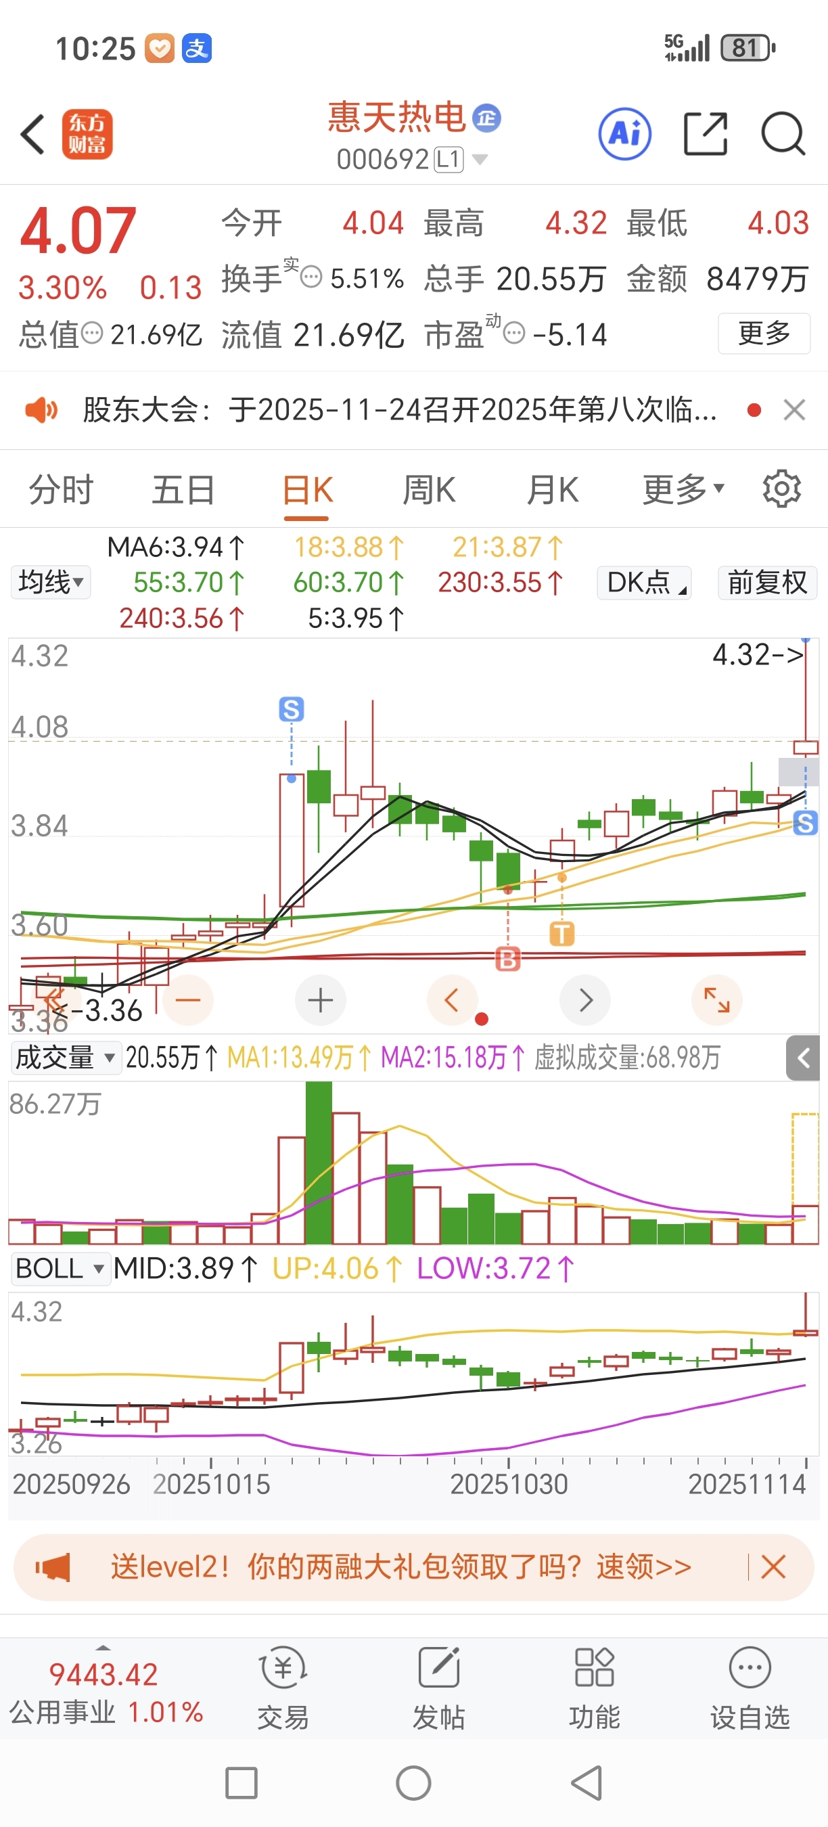Tap the blue S marker at top of chart
This screenshot has width=828, height=1827.
pyautogui.click(x=292, y=708)
